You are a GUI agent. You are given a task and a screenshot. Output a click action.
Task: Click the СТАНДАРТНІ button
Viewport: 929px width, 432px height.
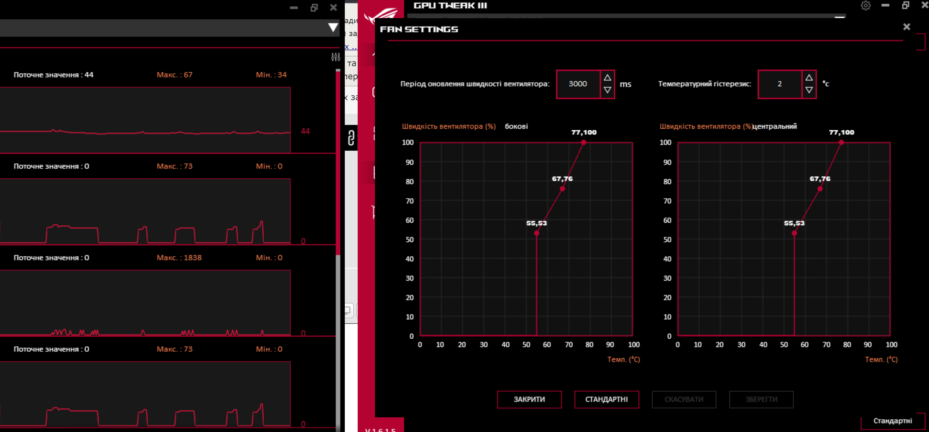click(607, 400)
